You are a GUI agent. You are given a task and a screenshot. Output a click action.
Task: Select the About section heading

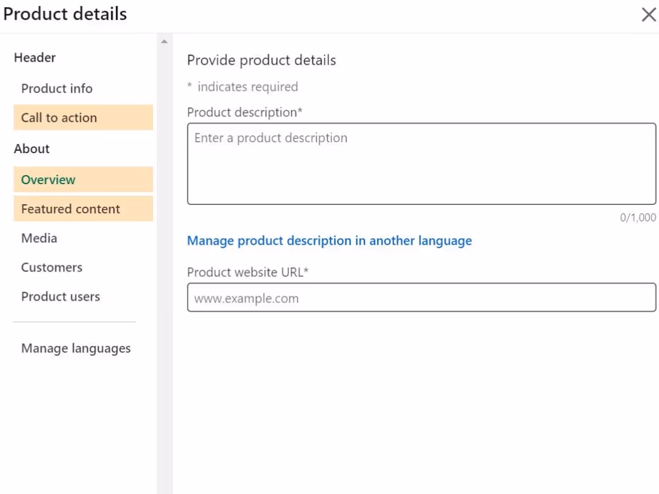32,148
